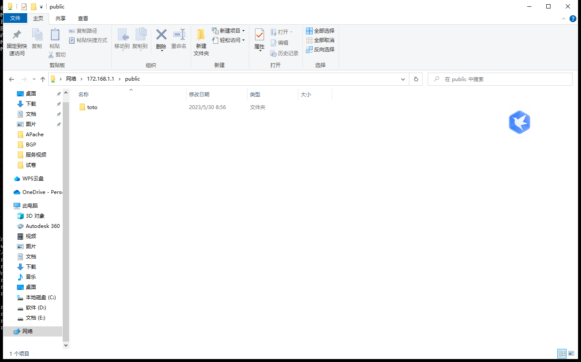Click Invert Selection button
Image resolution: width=581 pixels, height=362 pixels.
tap(320, 50)
